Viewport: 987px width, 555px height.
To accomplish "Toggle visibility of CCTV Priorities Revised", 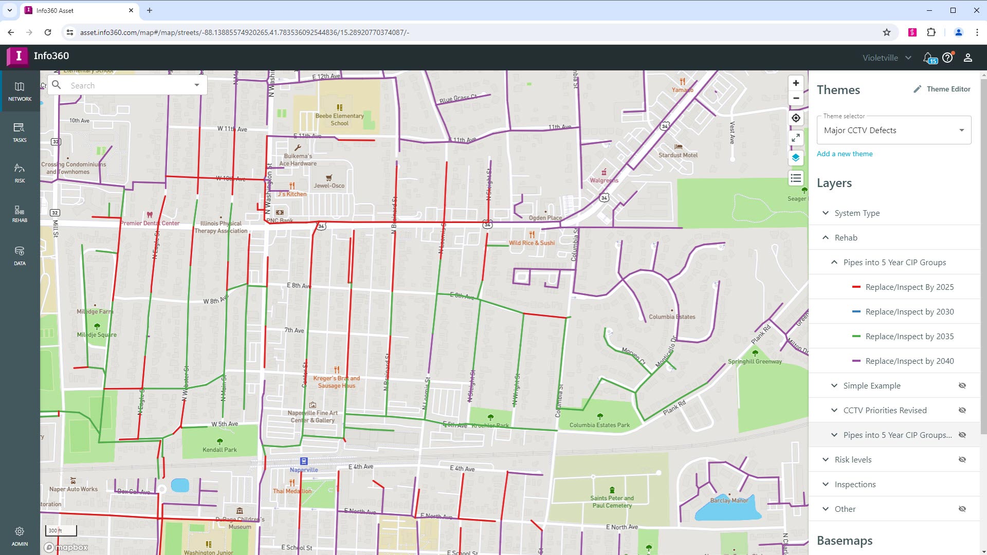I will [x=962, y=411].
